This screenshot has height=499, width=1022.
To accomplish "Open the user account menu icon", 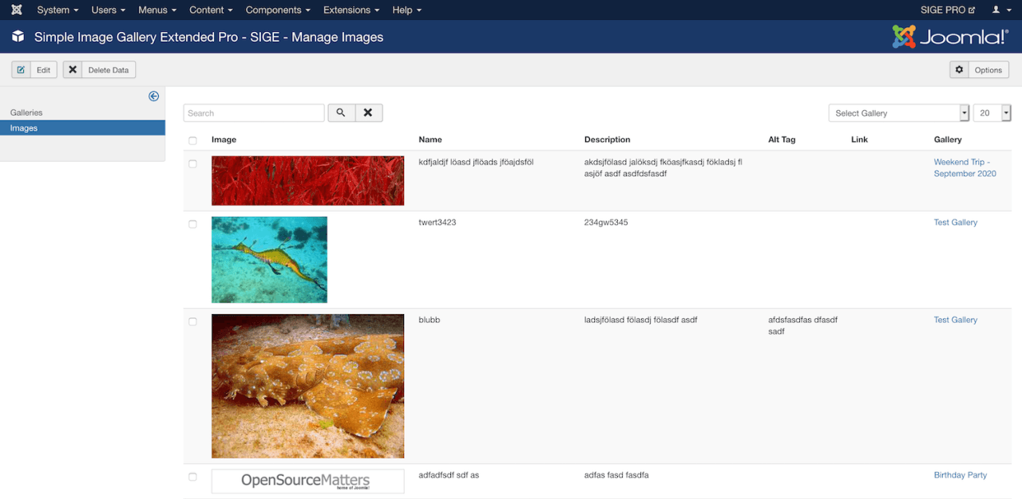I will coord(996,10).
